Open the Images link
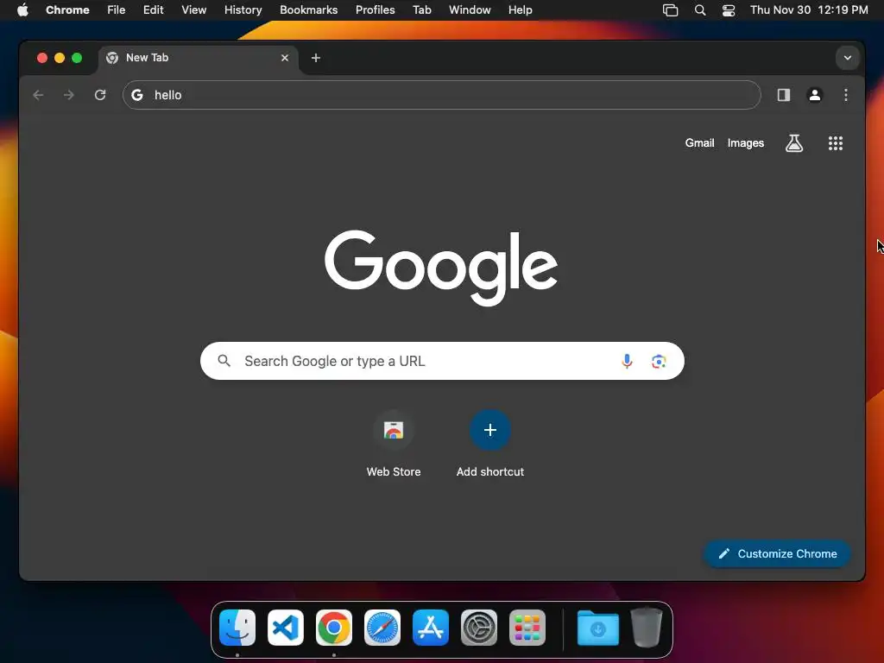884x663 pixels. click(x=745, y=143)
